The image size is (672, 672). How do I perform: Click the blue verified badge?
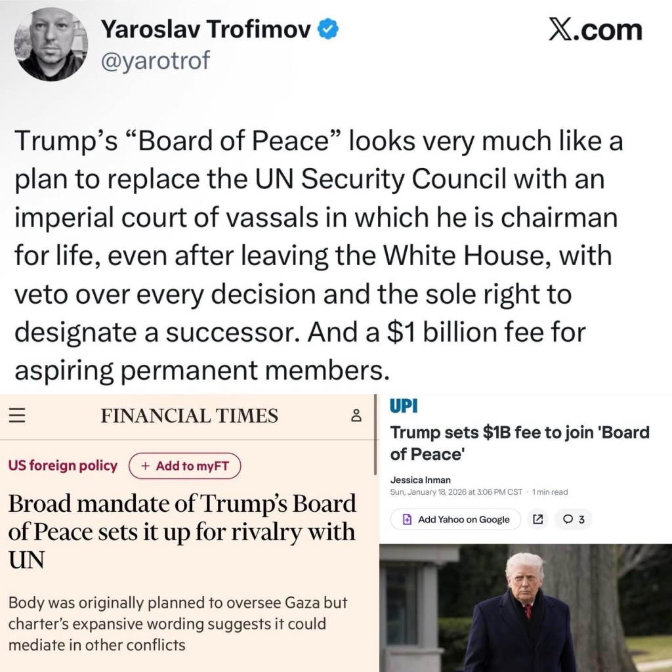click(329, 30)
